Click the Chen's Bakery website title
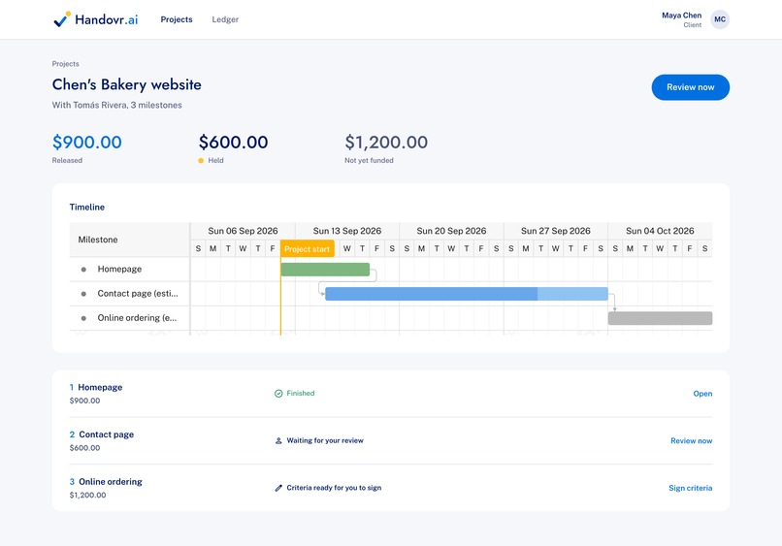This screenshot has width=782, height=546. coord(127,84)
